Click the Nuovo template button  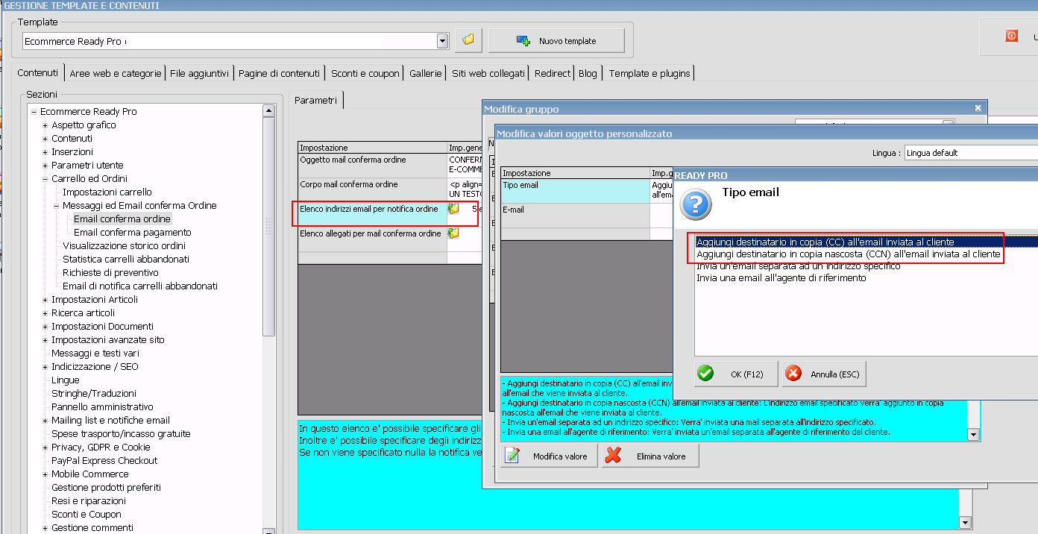click(x=556, y=41)
